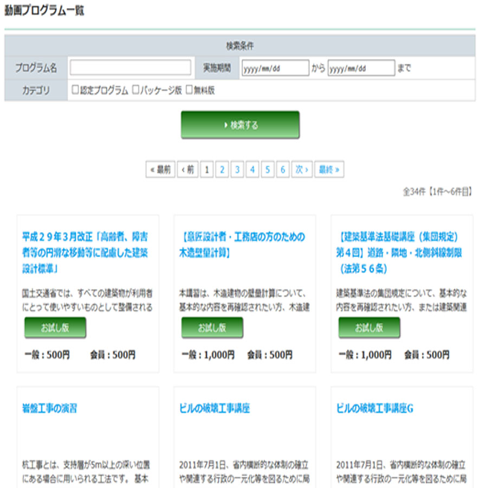Click お試し版 button under 木造壁量計算

(x=212, y=328)
